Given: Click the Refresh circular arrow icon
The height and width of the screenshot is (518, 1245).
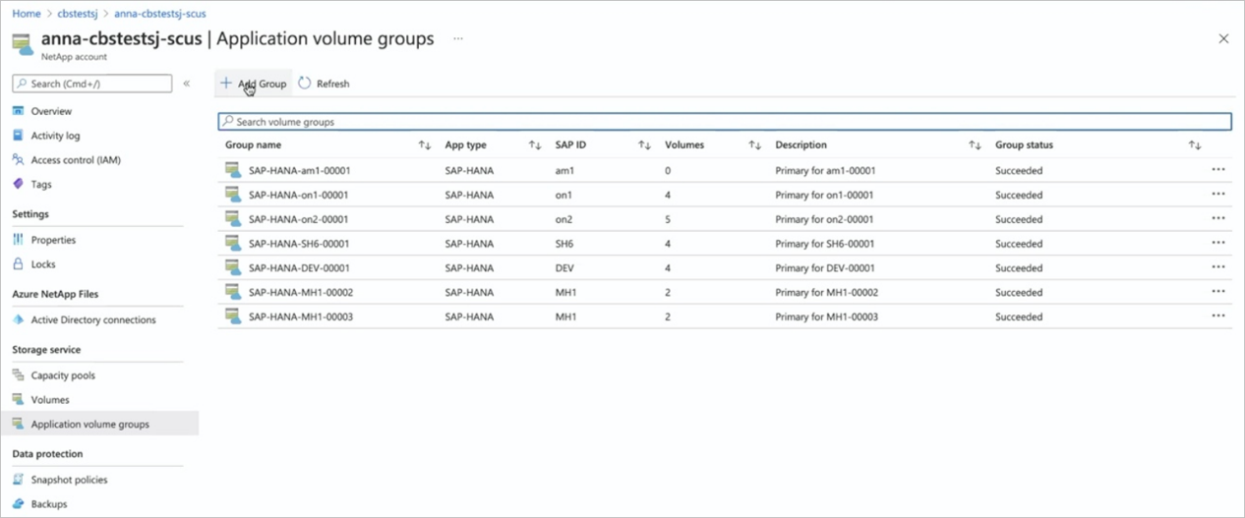Looking at the screenshot, I should tap(305, 84).
